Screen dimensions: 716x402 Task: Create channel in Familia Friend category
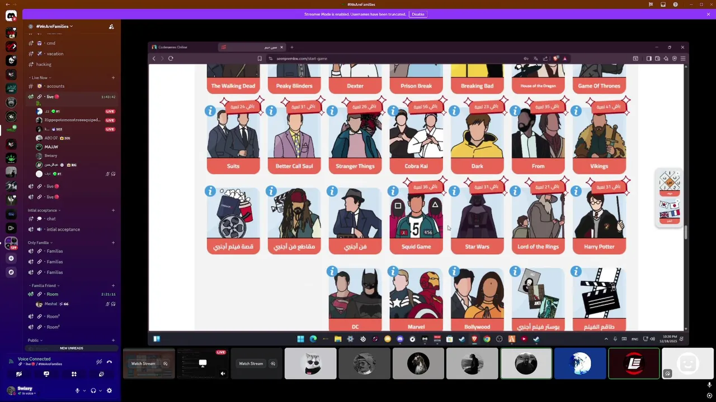point(113,286)
